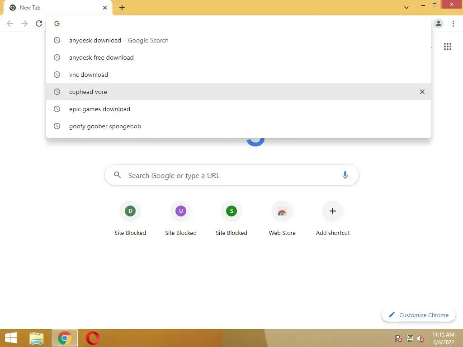Click the Add shortcut plus icon
Screen dimensions: 463x347
(x=333, y=211)
